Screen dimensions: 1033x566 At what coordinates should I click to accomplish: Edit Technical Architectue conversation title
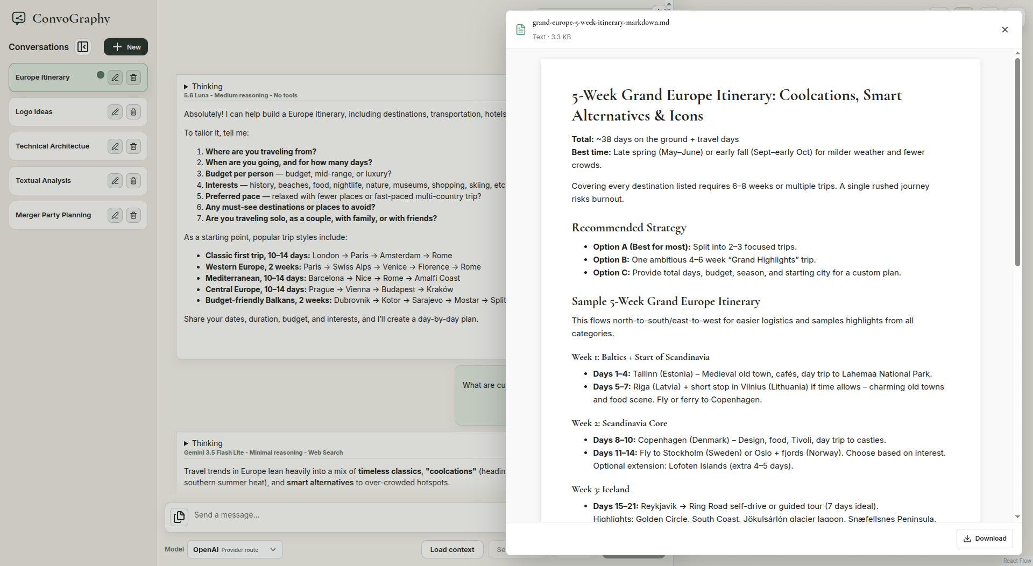(115, 146)
